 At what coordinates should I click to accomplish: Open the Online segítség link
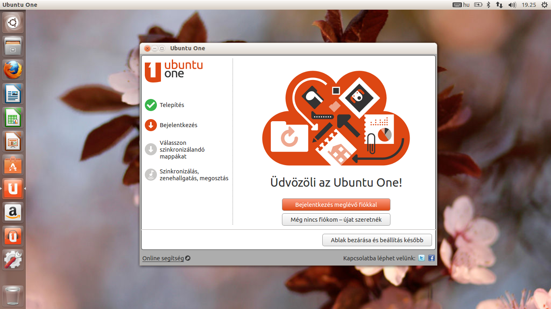pyautogui.click(x=163, y=258)
